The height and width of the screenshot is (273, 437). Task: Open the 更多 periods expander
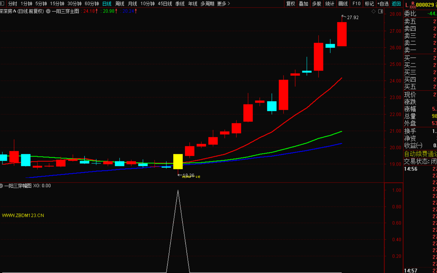coord(223,4)
